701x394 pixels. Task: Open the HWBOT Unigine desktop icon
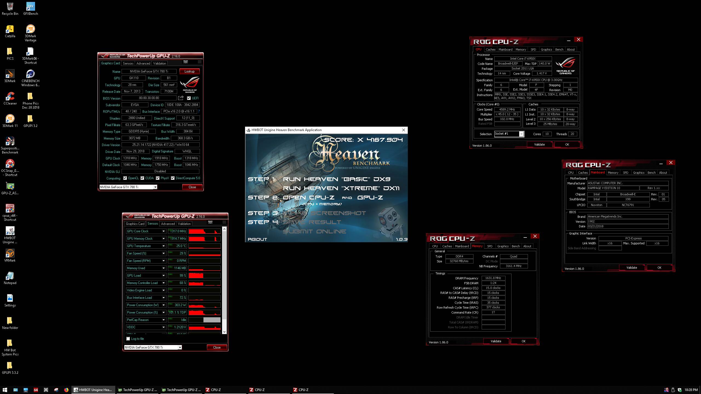(10, 235)
